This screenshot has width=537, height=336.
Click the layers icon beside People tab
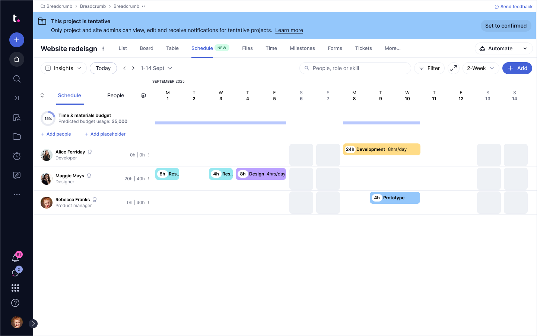[143, 95]
